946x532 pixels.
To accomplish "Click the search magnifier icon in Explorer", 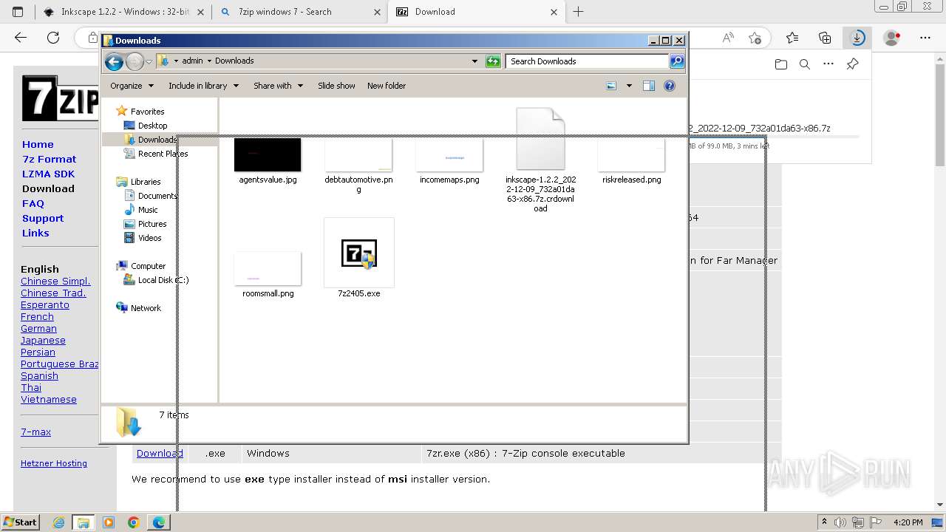I will (676, 61).
